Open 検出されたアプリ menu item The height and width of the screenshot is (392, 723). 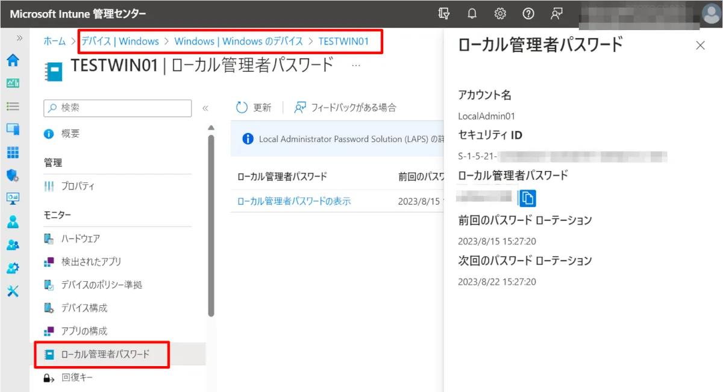(83, 261)
